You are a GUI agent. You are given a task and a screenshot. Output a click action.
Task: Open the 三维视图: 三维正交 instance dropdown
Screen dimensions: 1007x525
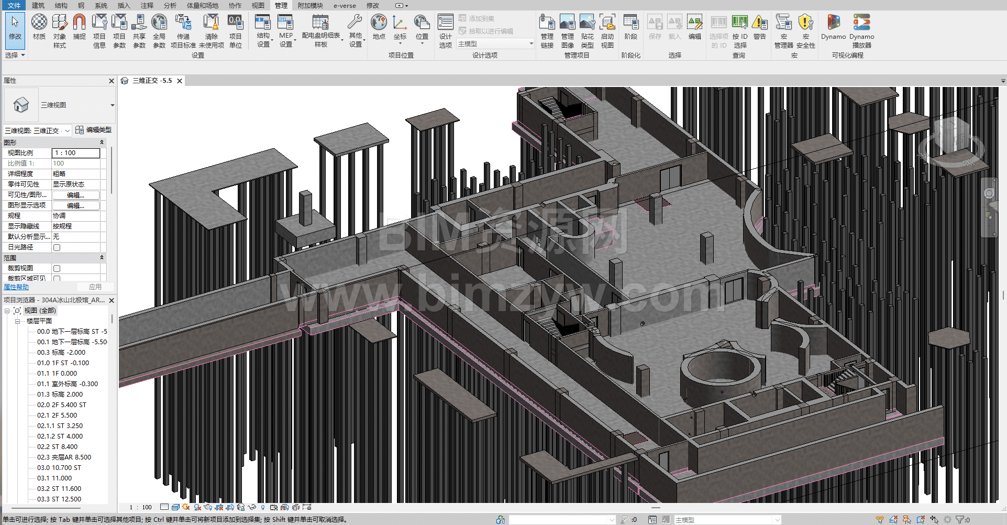click(x=38, y=130)
